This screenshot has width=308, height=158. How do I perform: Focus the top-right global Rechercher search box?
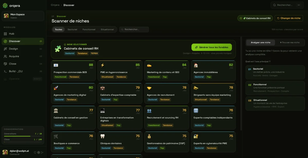(287, 5)
